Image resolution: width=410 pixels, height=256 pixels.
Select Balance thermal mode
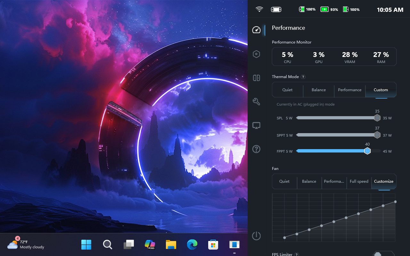[318, 90]
